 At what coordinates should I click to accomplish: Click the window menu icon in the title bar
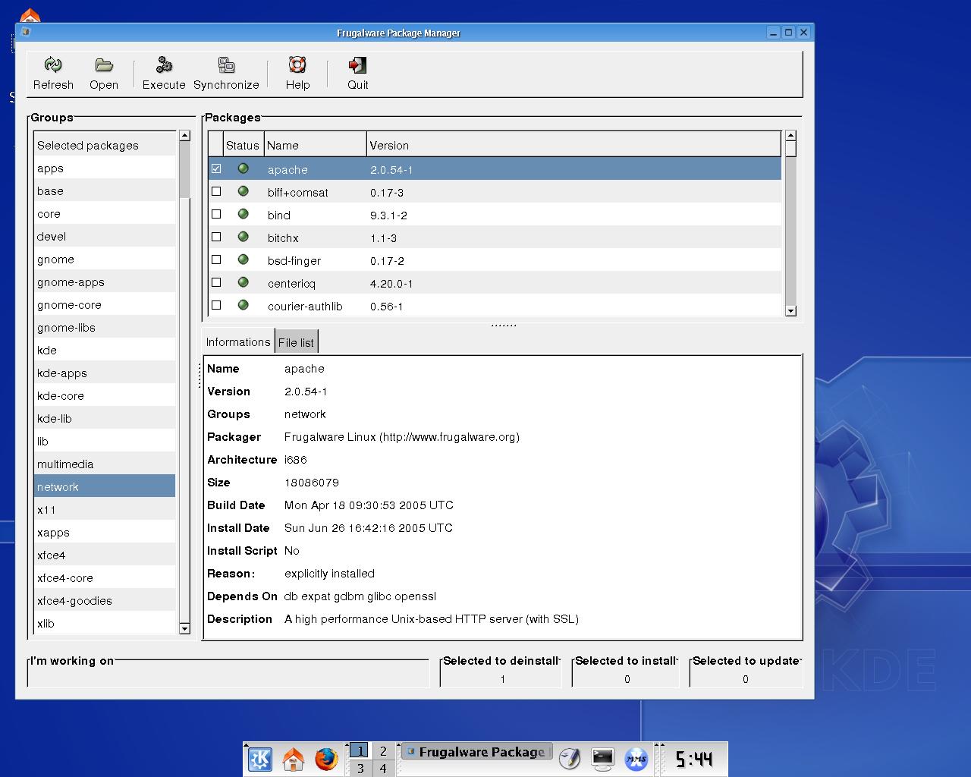[26, 32]
